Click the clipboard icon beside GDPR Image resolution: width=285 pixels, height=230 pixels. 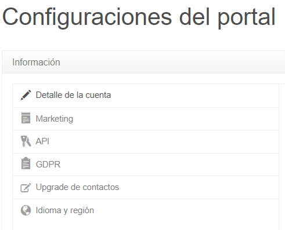26,163
